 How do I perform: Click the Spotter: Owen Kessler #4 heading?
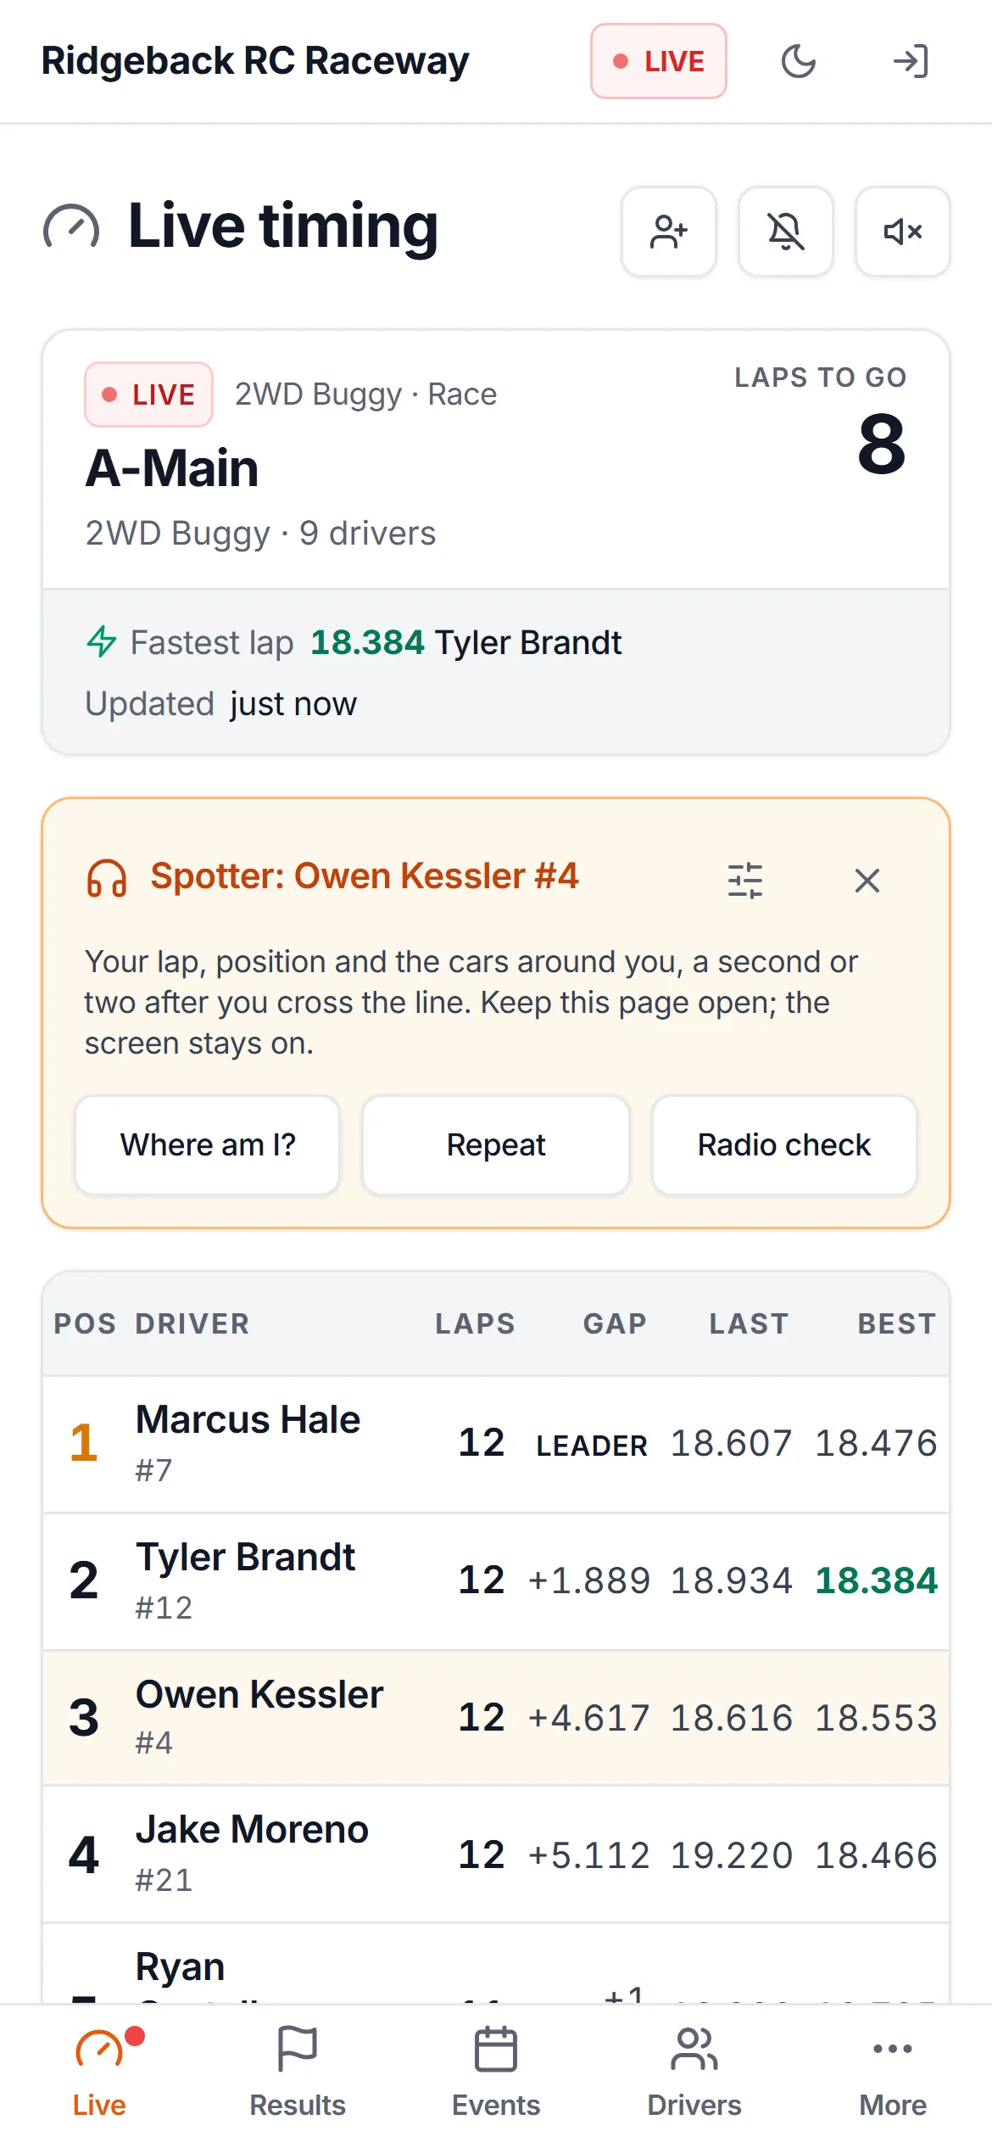(365, 876)
